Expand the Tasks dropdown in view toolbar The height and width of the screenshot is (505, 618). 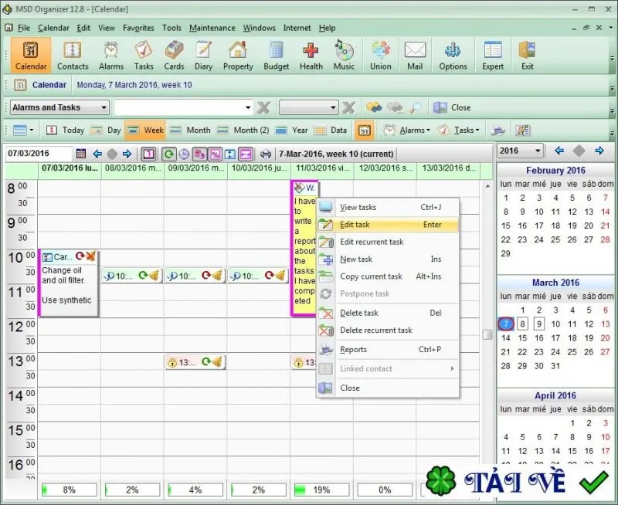(459, 130)
